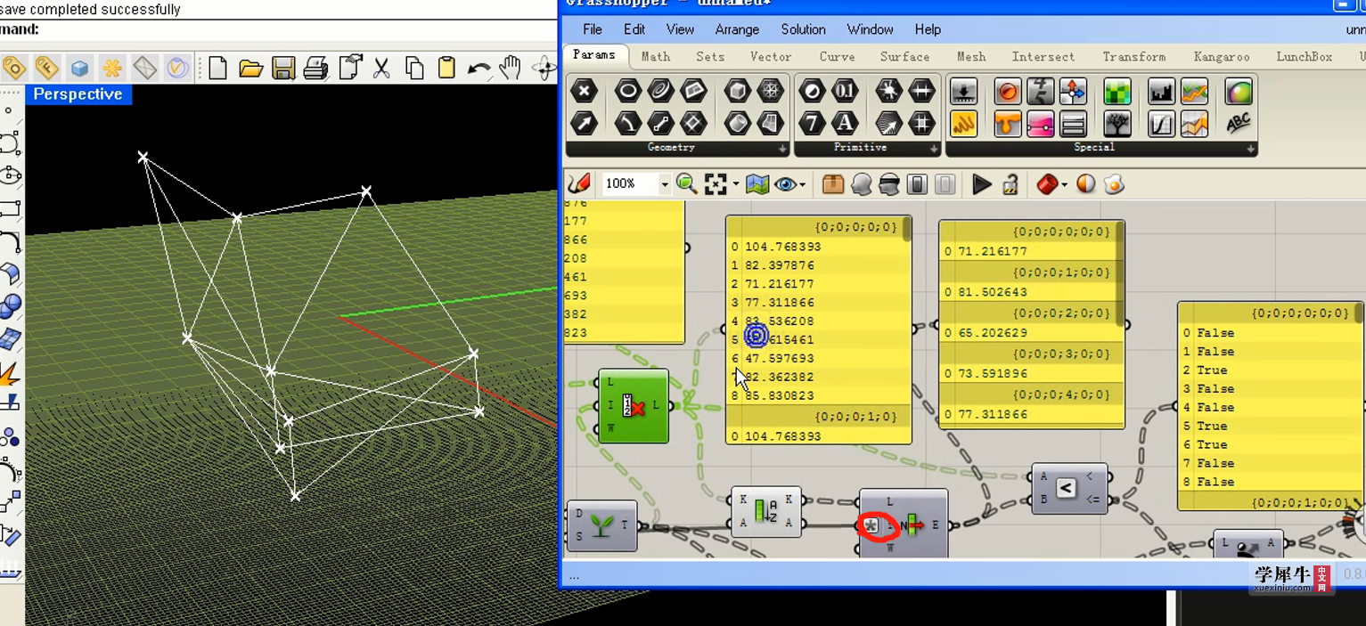Expand the Geometry panel arrow
Image resolution: width=1366 pixels, height=626 pixels.
[783, 149]
